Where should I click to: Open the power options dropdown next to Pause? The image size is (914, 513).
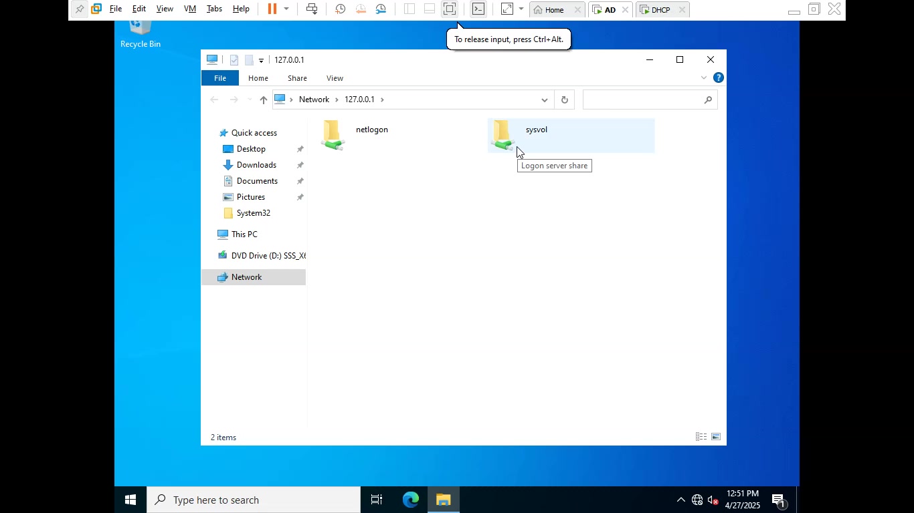[286, 9]
